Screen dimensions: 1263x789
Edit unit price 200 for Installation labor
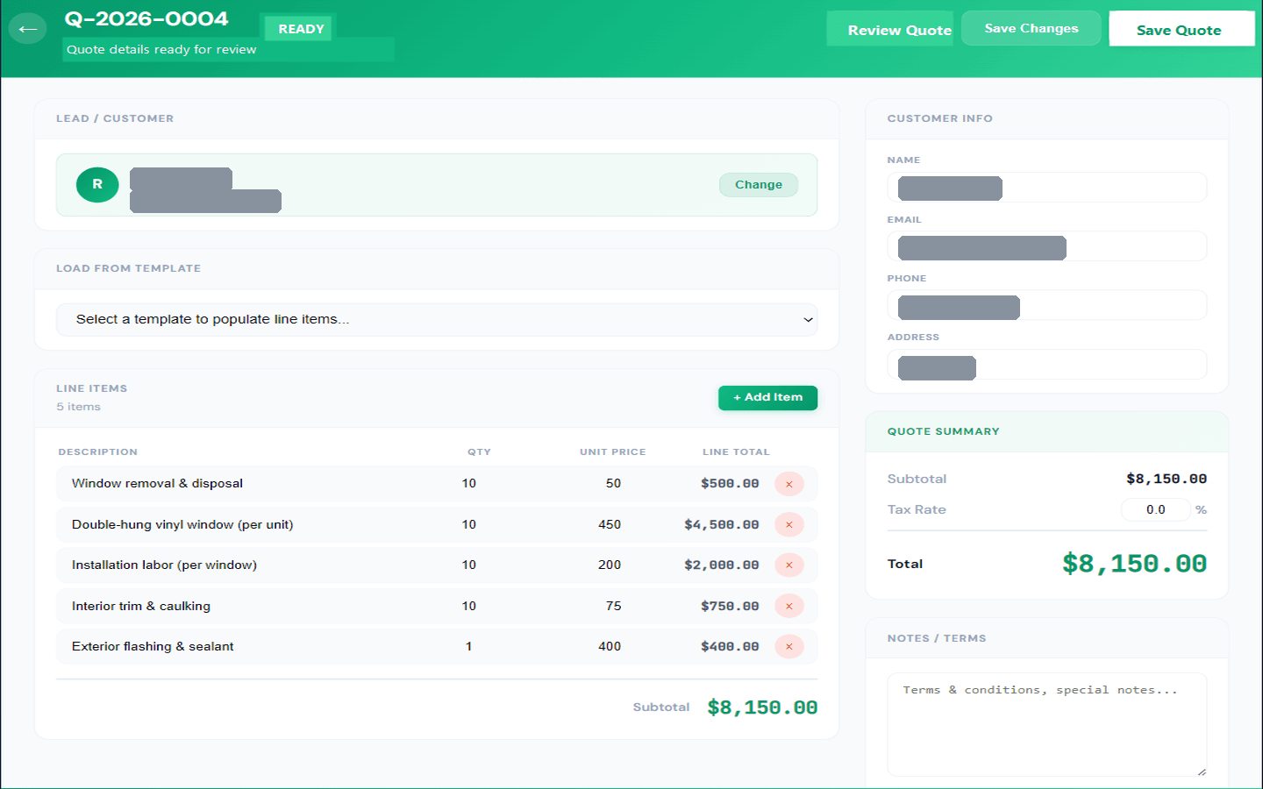pos(610,565)
